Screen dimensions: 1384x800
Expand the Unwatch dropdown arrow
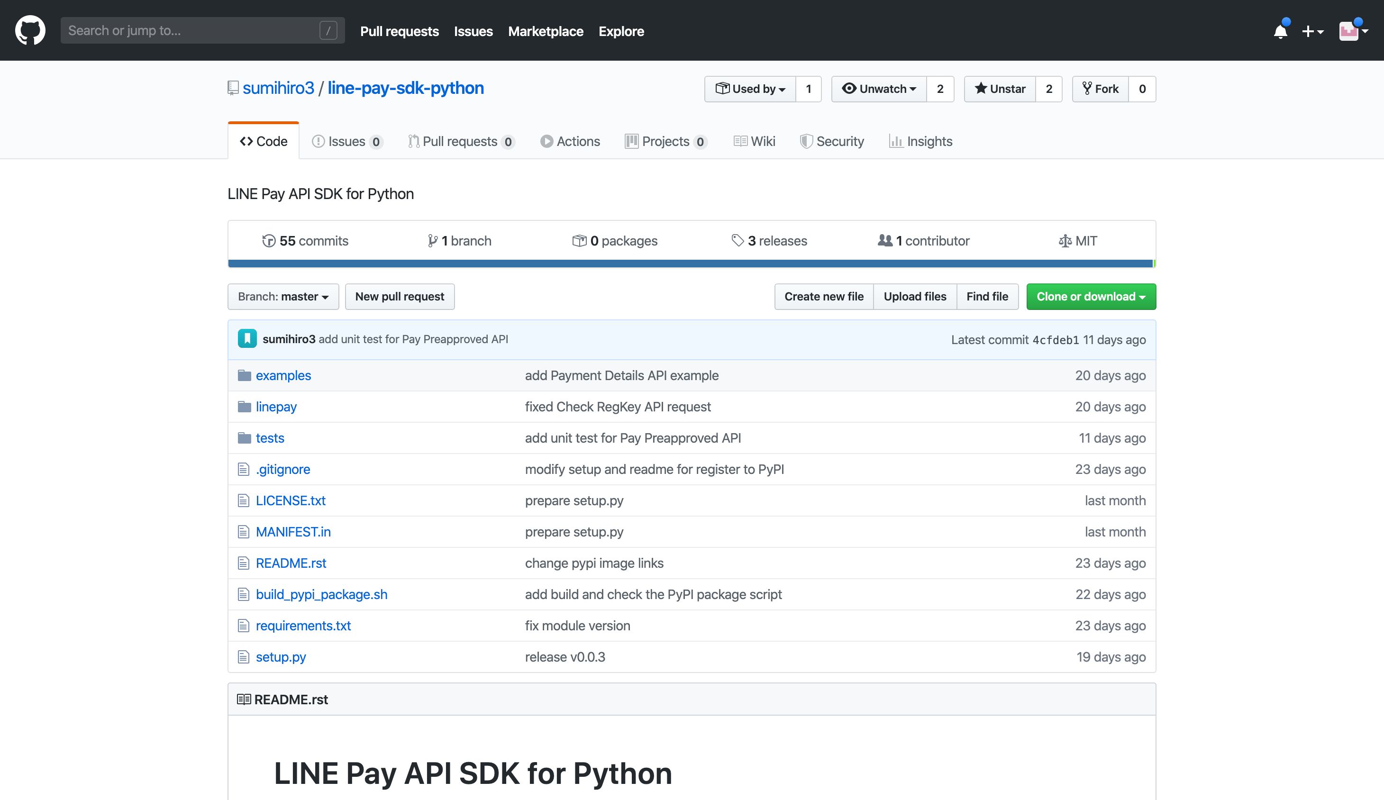click(911, 88)
